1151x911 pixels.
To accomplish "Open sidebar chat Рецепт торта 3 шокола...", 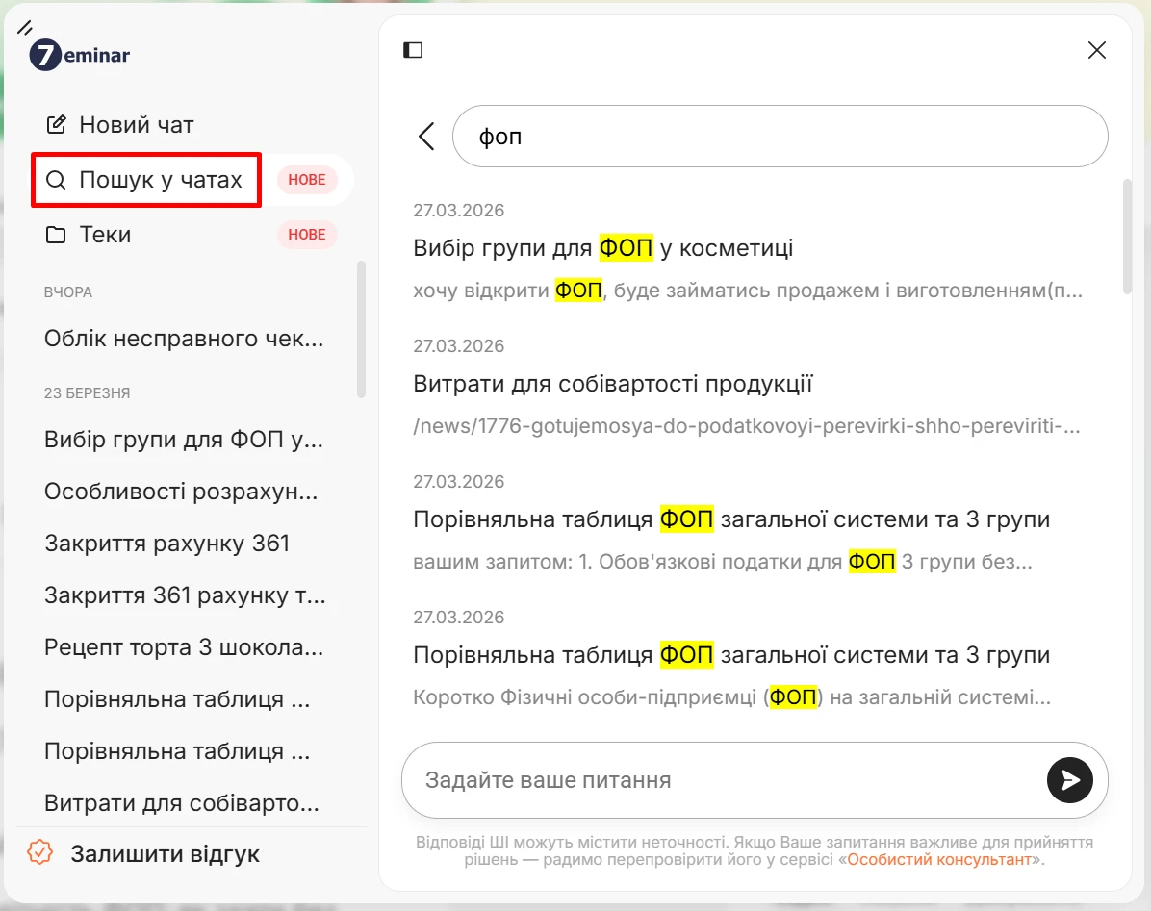I will click(x=184, y=647).
